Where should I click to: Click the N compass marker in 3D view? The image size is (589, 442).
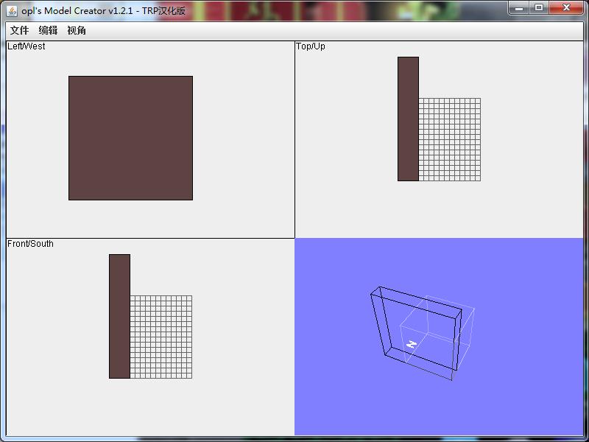click(x=412, y=344)
